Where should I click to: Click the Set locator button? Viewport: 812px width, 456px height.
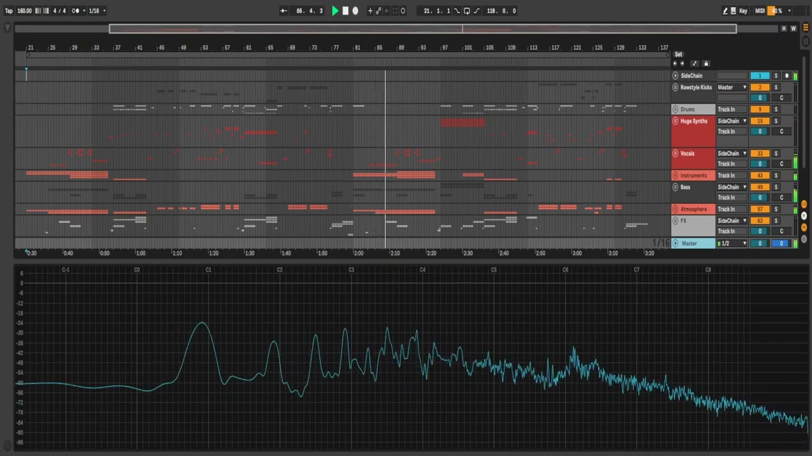[678, 54]
